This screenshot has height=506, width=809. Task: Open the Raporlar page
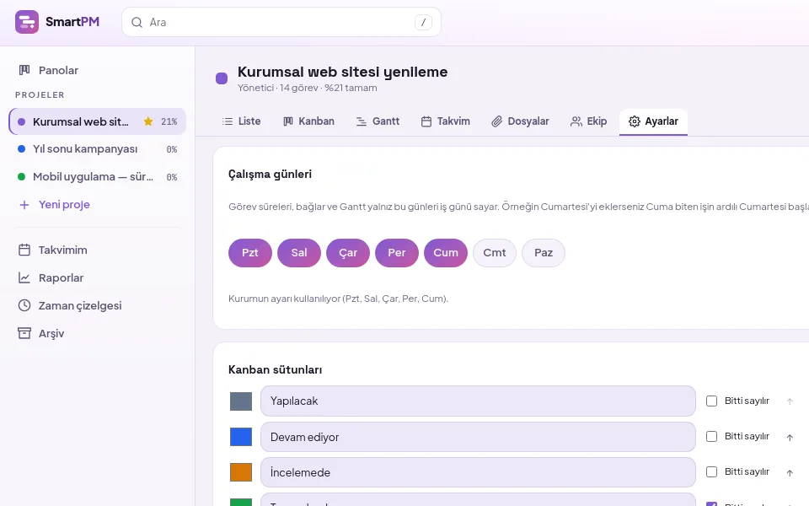[97, 277]
